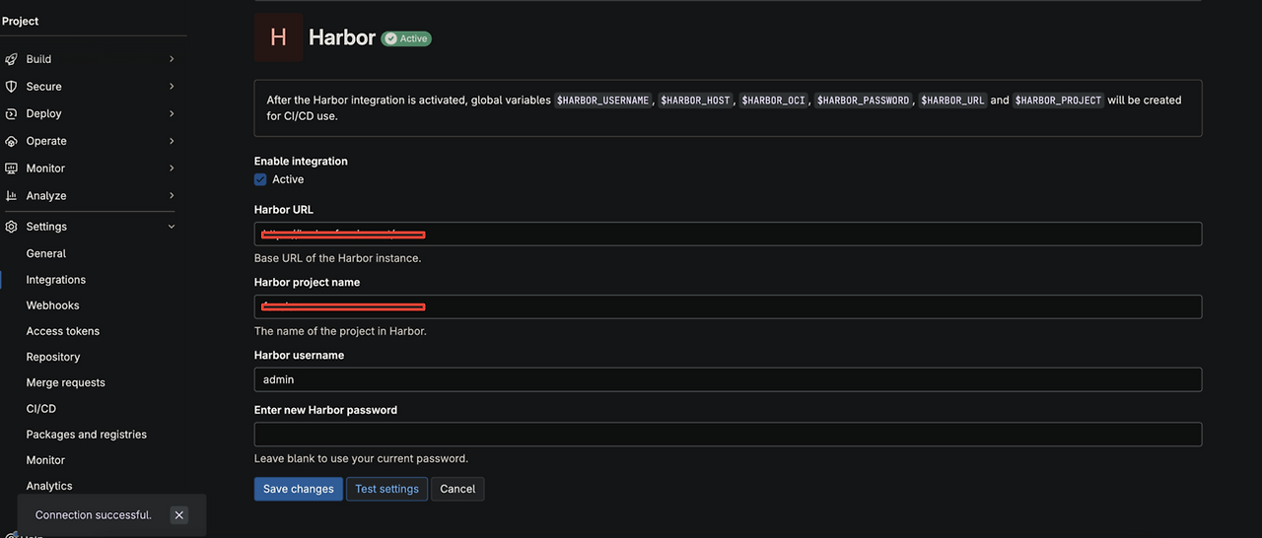Click the Operate icon in sidebar
This screenshot has height=538, width=1262.
tap(12, 141)
